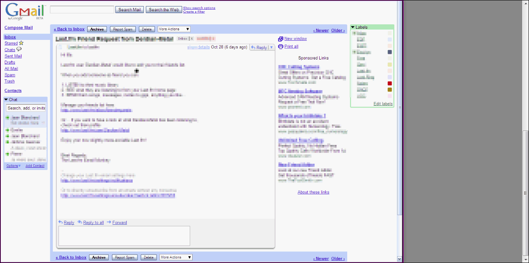This screenshot has height=263, width=529.
Task: Go to the Newer message, top link
Action: (321, 30)
